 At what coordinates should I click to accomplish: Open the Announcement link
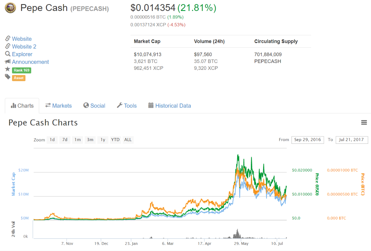(30, 62)
